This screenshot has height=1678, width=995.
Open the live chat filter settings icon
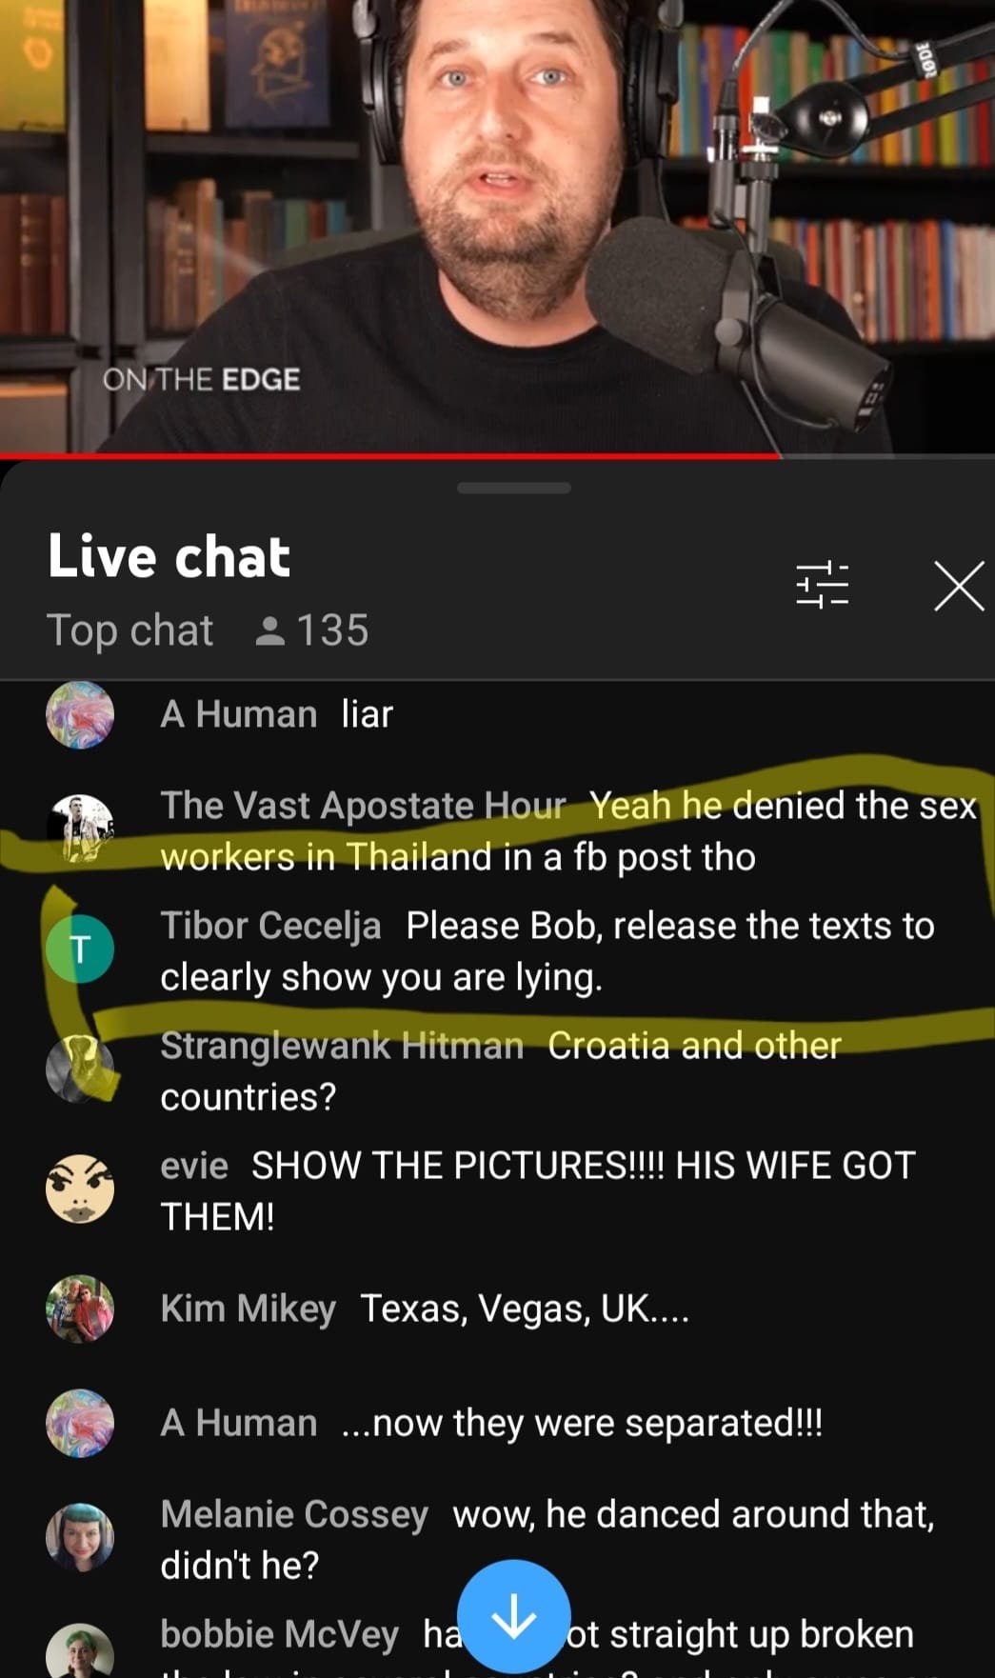tap(822, 585)
